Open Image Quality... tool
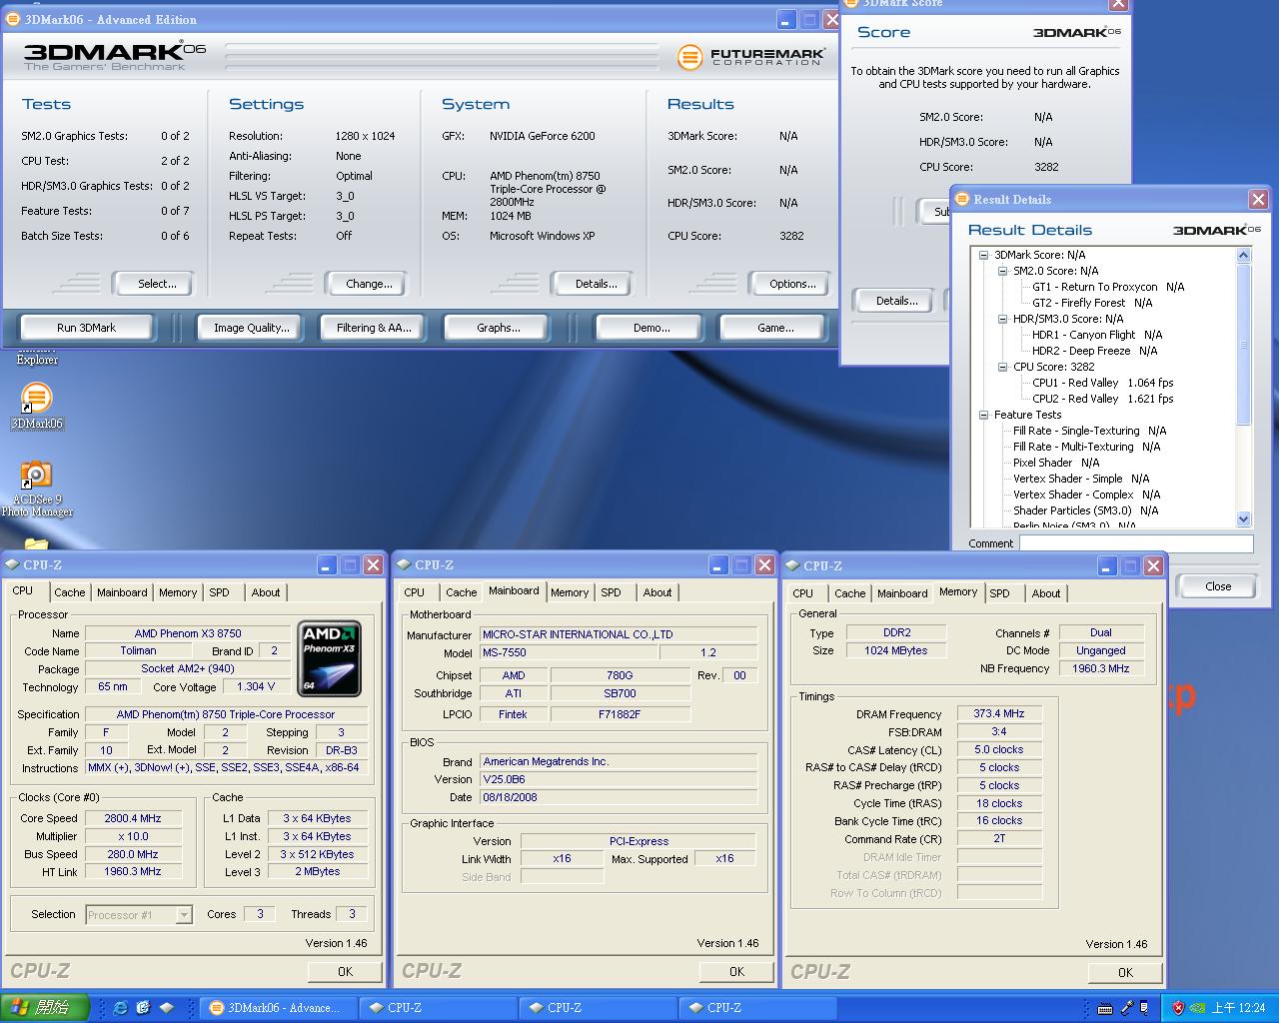 click(252, 328)
